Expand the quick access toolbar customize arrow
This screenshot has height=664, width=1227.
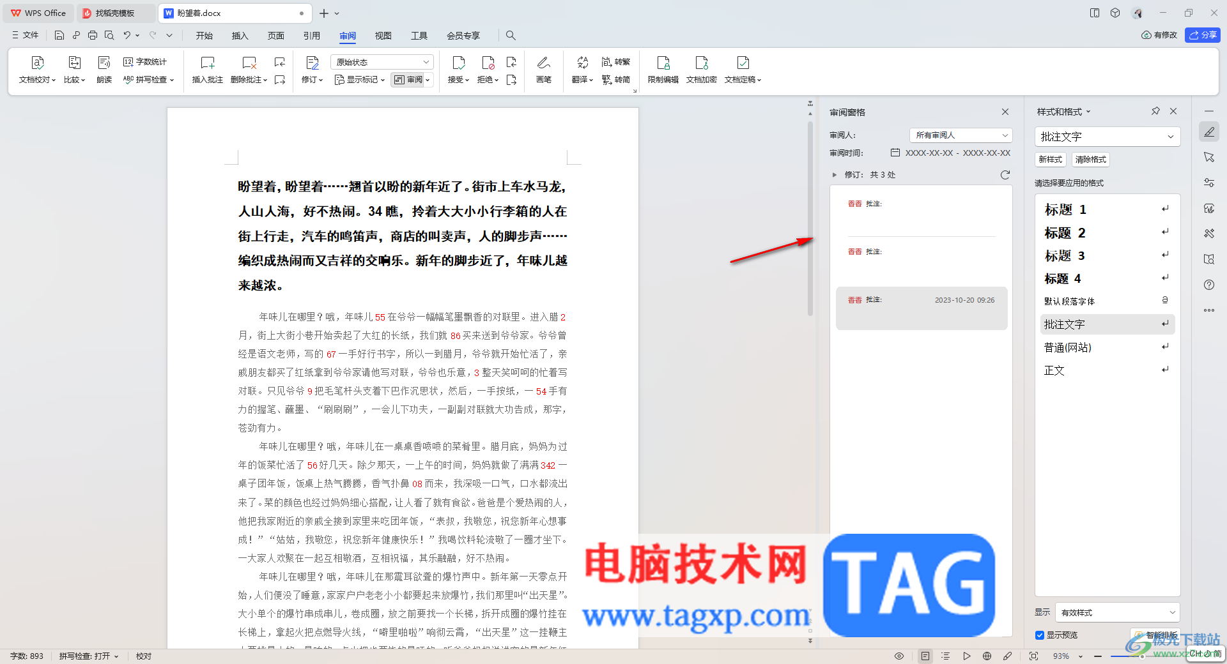(169, 35)
